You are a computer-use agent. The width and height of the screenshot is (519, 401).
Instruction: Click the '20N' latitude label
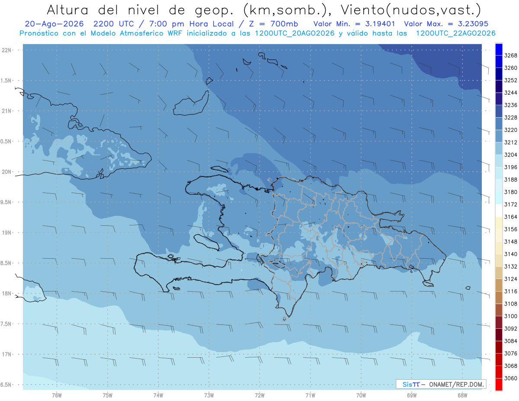[x=7, y=172]
